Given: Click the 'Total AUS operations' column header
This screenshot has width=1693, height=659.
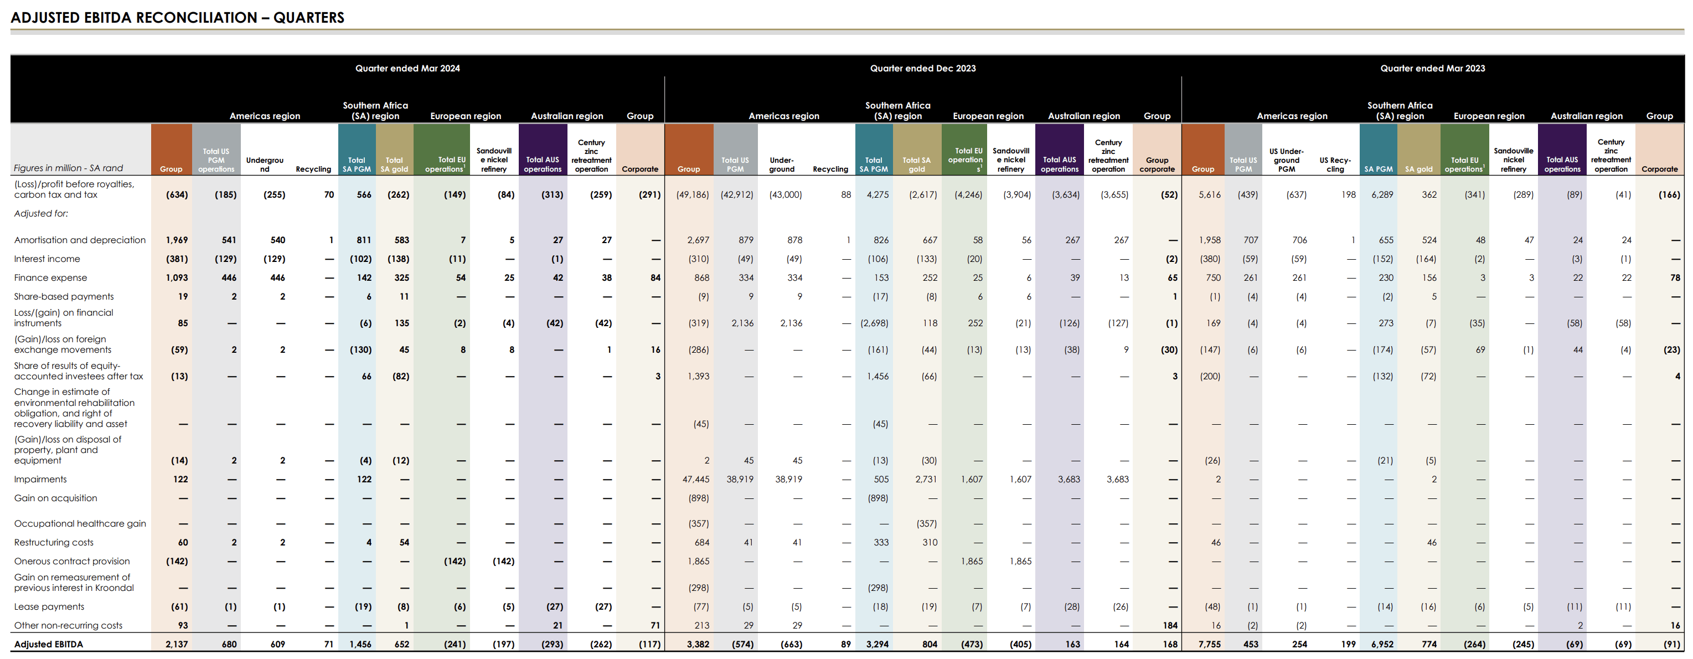Looking at the screenshot, I should click(543, 164).
